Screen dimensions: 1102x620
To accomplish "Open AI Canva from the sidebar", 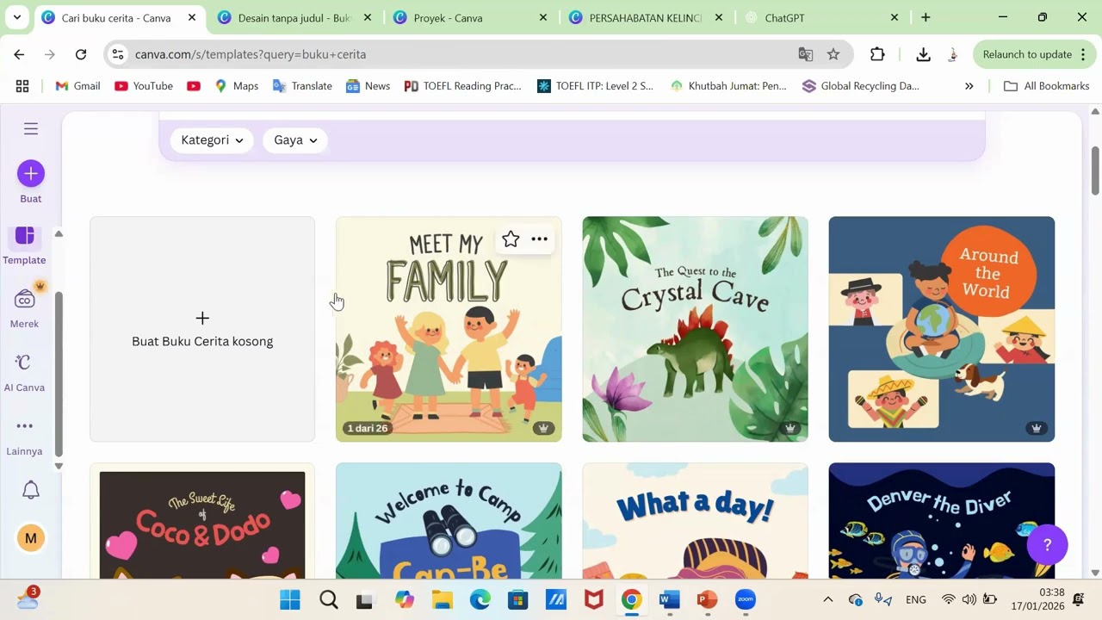I will tap(24, 371).
